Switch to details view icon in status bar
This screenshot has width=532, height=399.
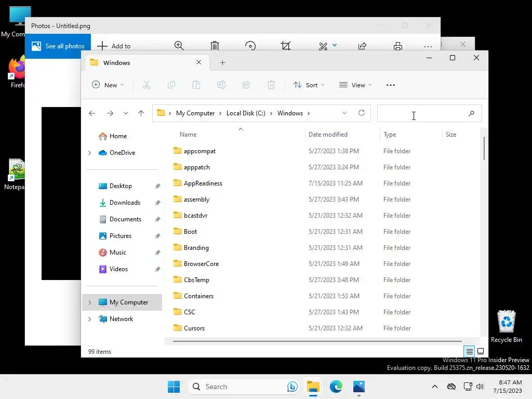point(469,352)
